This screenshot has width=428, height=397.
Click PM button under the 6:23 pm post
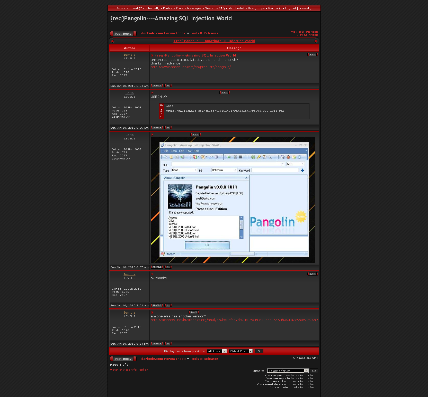pyautogui.click(x=168, y=344)
